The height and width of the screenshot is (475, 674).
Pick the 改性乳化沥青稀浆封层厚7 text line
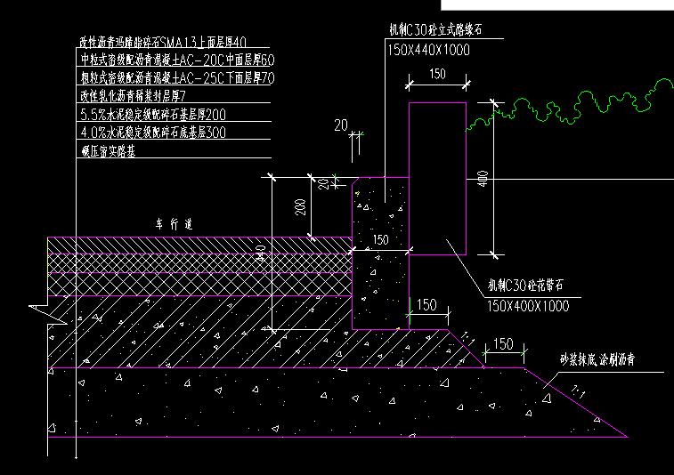[x=132, y=95]
